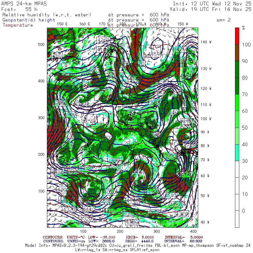Click the red segment of the humidity color bar
The height and width of the screenshot is (253, 253).
pyautogui.click(x=237, y=36)
